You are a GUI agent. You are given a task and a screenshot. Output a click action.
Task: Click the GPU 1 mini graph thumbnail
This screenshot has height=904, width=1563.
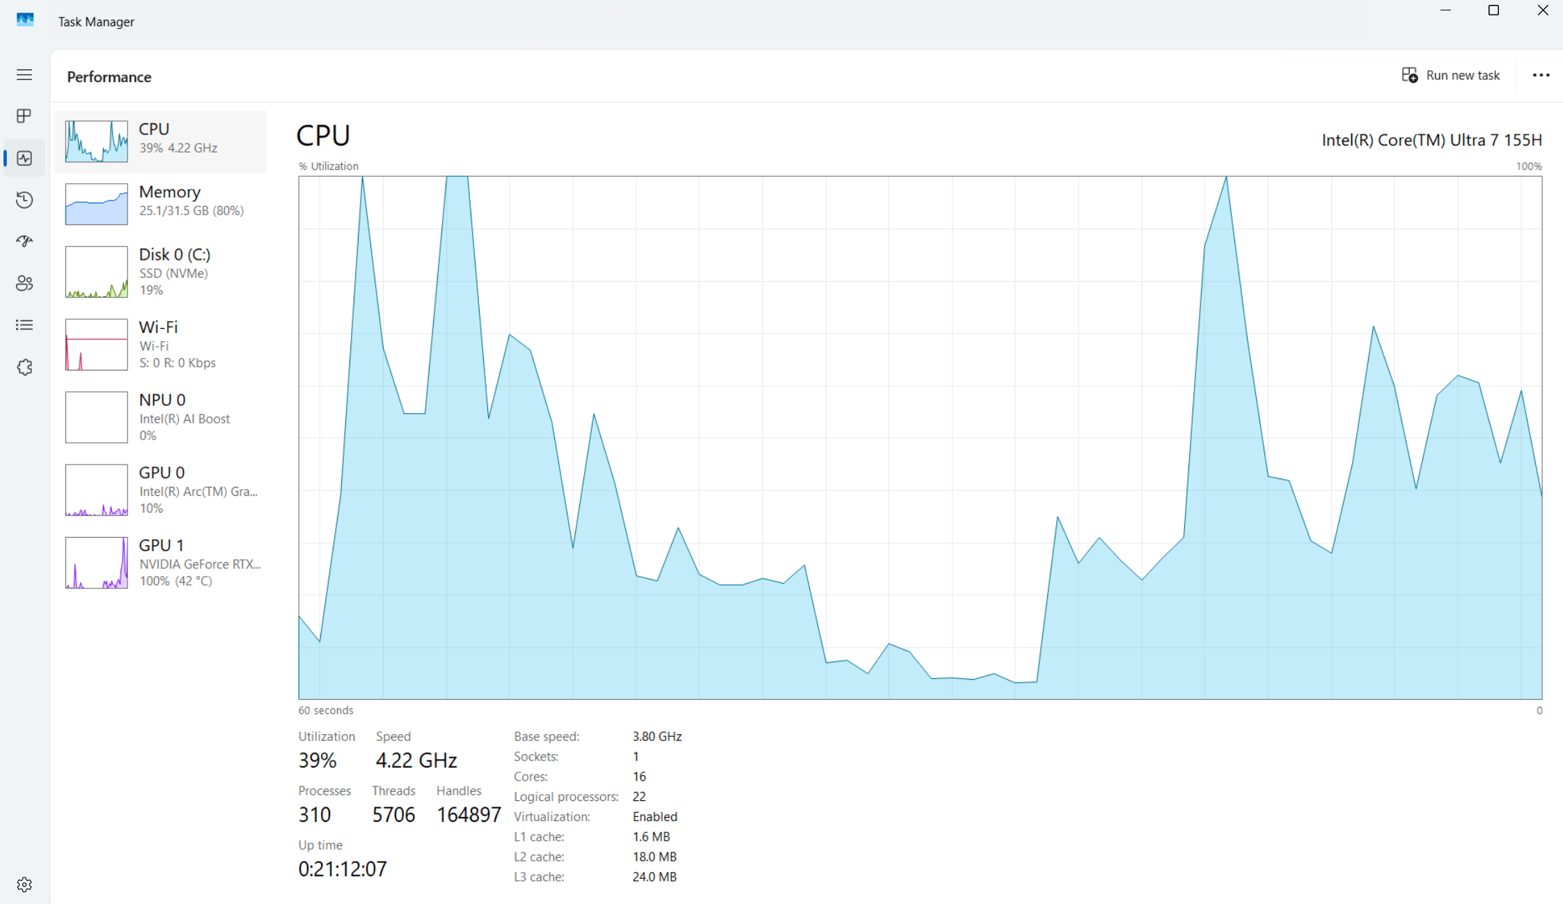coord(97,562)
